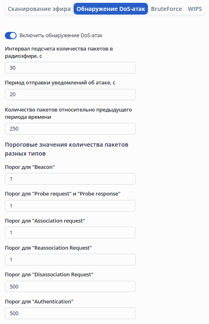Click the Disassociation Request threshold field
This screenshot has width=209, height=324.
tap(70, 286)
